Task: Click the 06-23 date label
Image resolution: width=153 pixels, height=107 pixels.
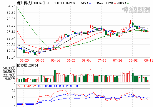Action: coord(71,60)
